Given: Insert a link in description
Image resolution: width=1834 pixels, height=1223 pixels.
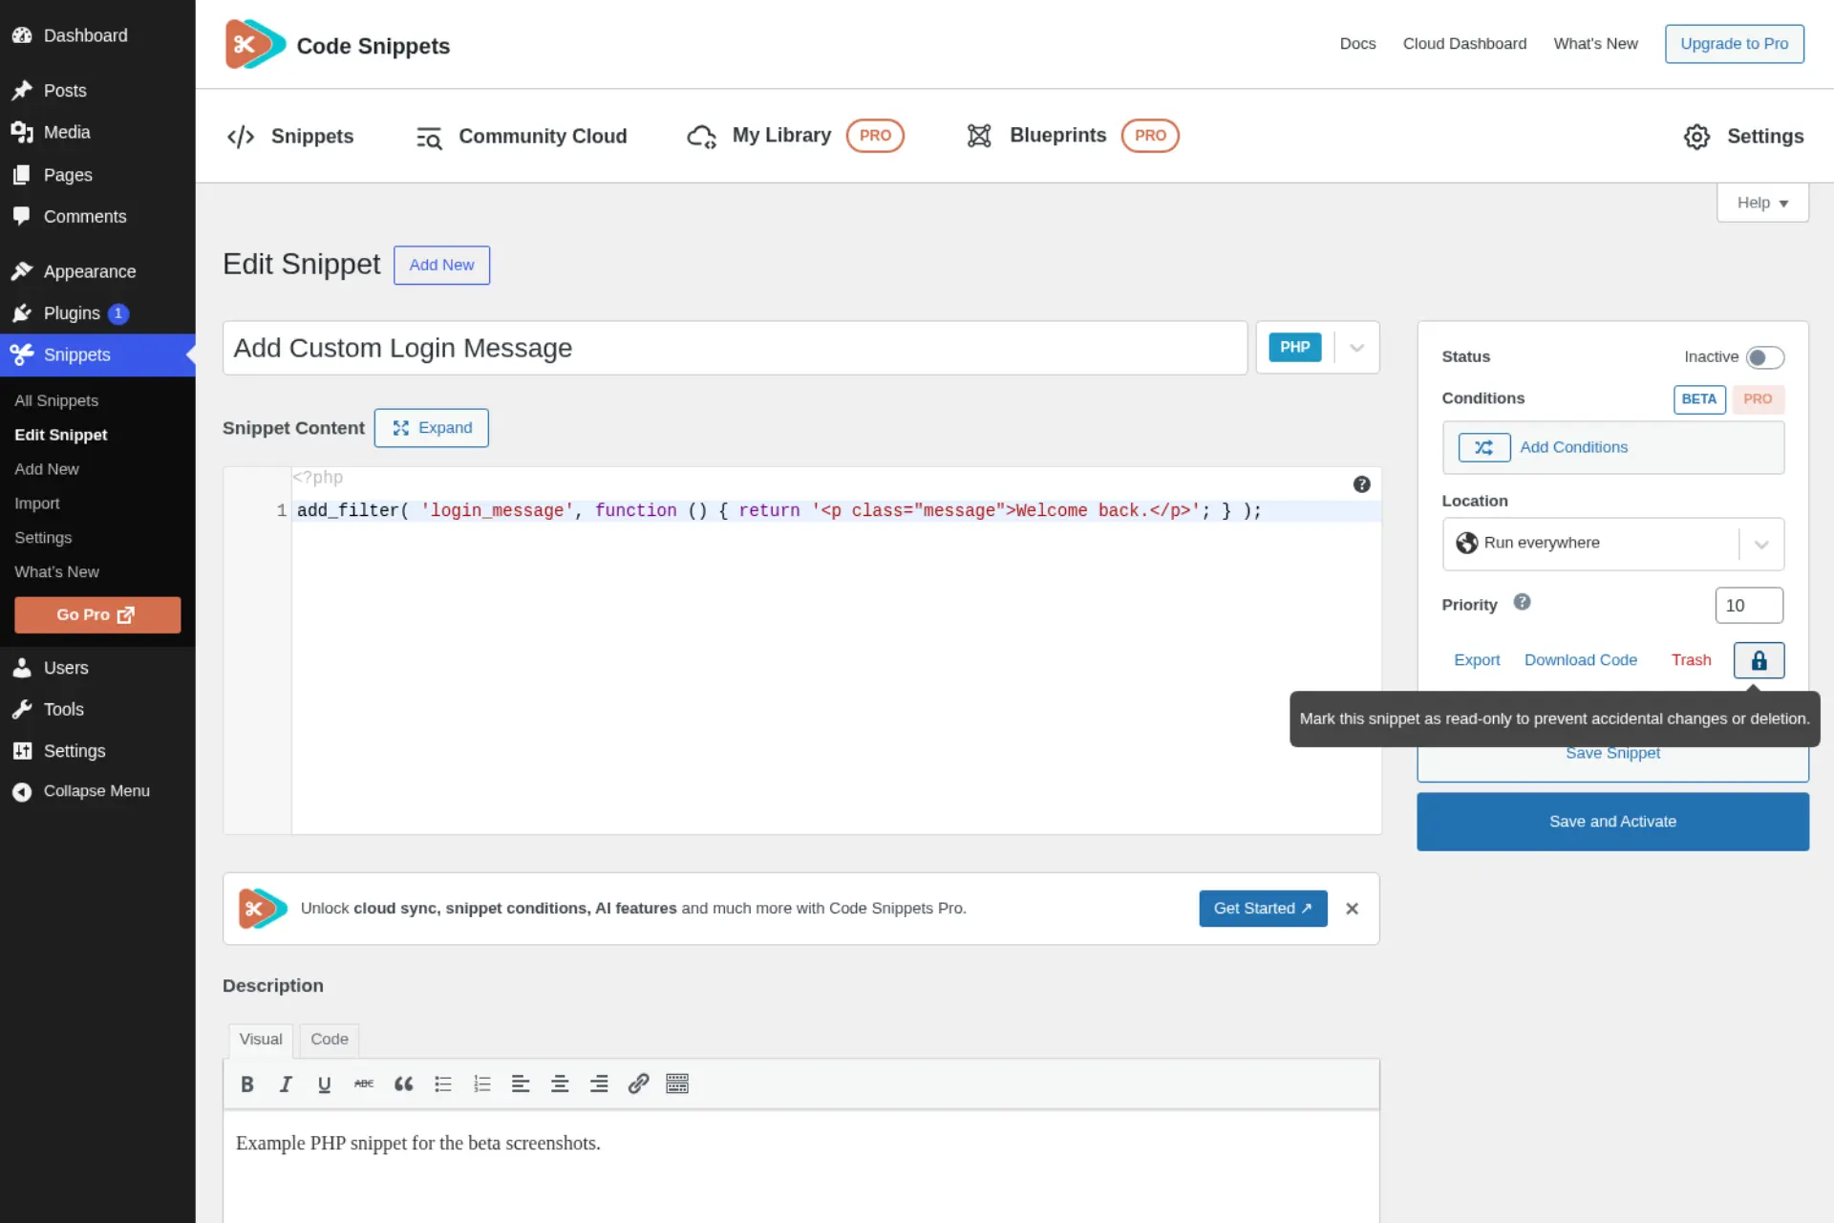Looking at the screenshot, I should (x=638, y=1084).
